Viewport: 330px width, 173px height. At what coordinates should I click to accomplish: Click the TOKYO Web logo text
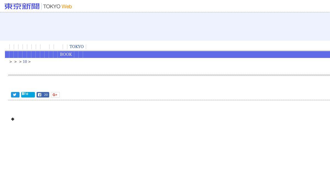tap(57, 6)
